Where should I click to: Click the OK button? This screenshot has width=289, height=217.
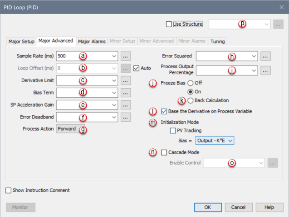click(x=207, y=207)
